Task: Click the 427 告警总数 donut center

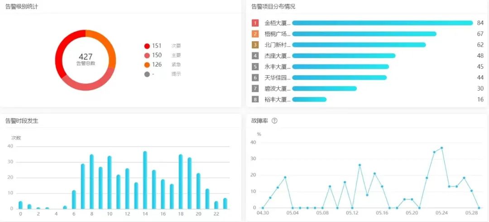Action: click(x=86, y=59)
